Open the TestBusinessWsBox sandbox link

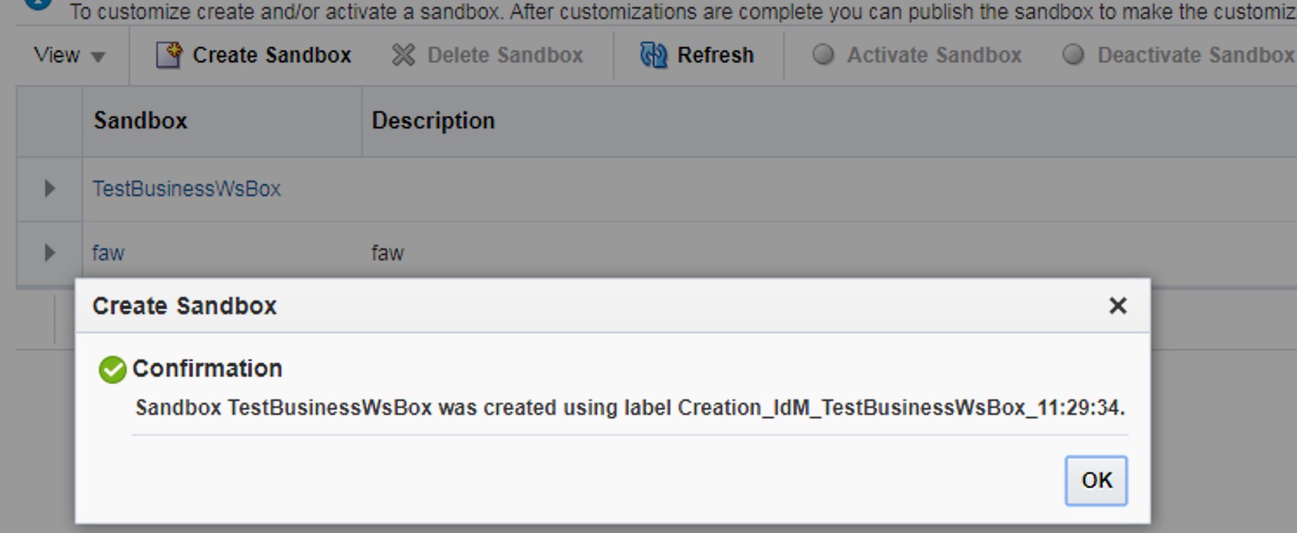click(187, 188)
